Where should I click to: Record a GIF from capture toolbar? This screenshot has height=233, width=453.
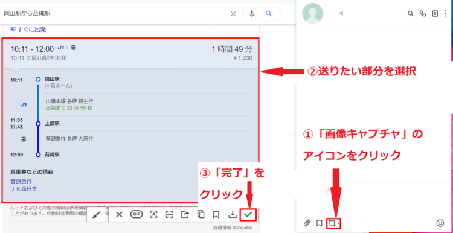click(137, 214)
